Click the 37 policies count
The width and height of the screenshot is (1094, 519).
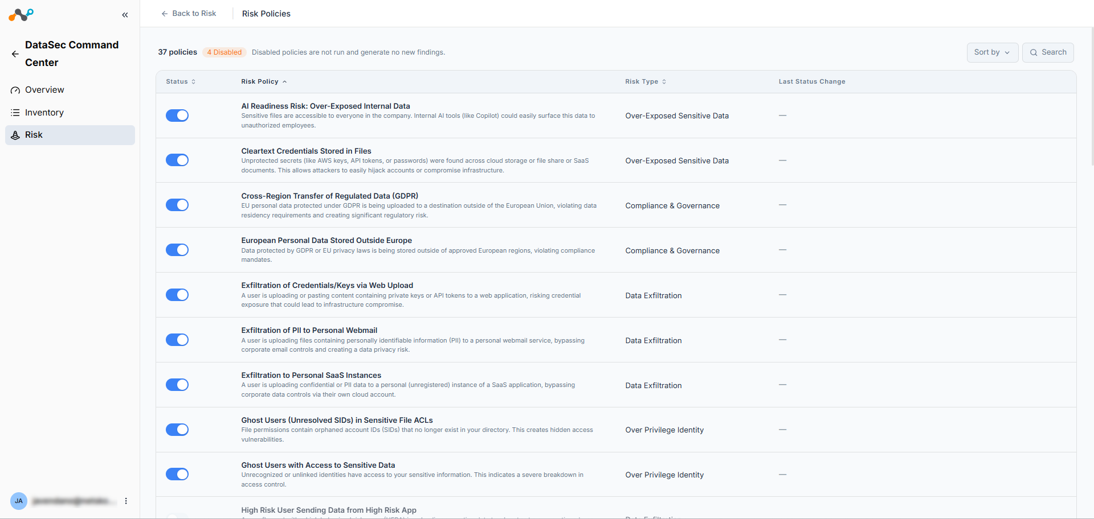point(178,52)
